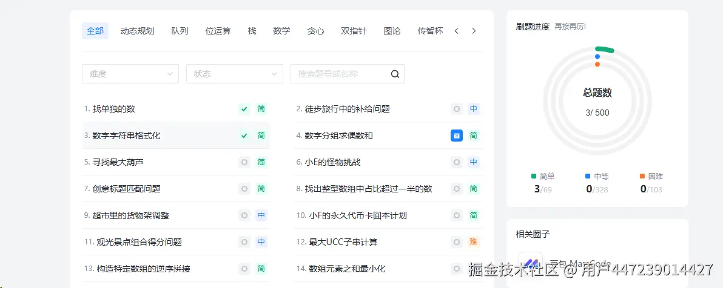This screenshot has width=723, height=288.
Task: Click the 简 tag on 数字分组求偶数和
Action: (474, 136)
